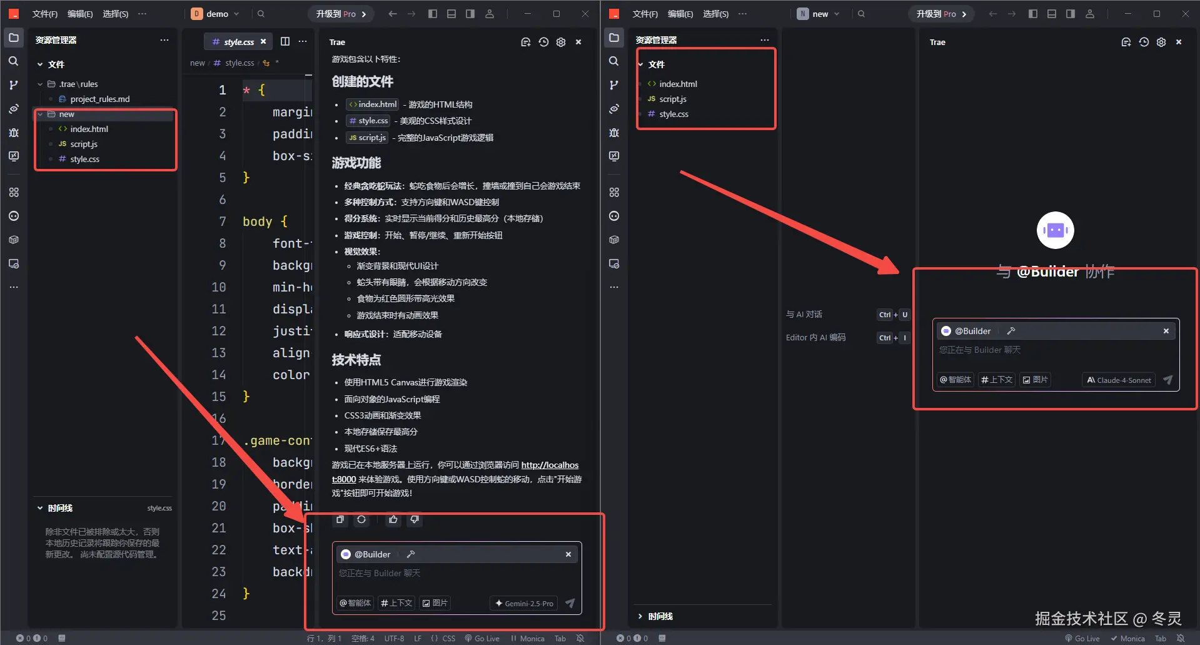This screenshot has width=1200, height=645.
Task: Open the Extensions grid icon in demo window
Action: pos(13,192)
